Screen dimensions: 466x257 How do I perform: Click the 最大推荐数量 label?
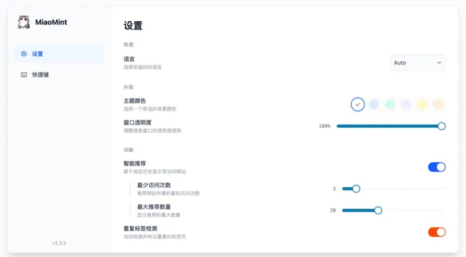click(154, 207)
